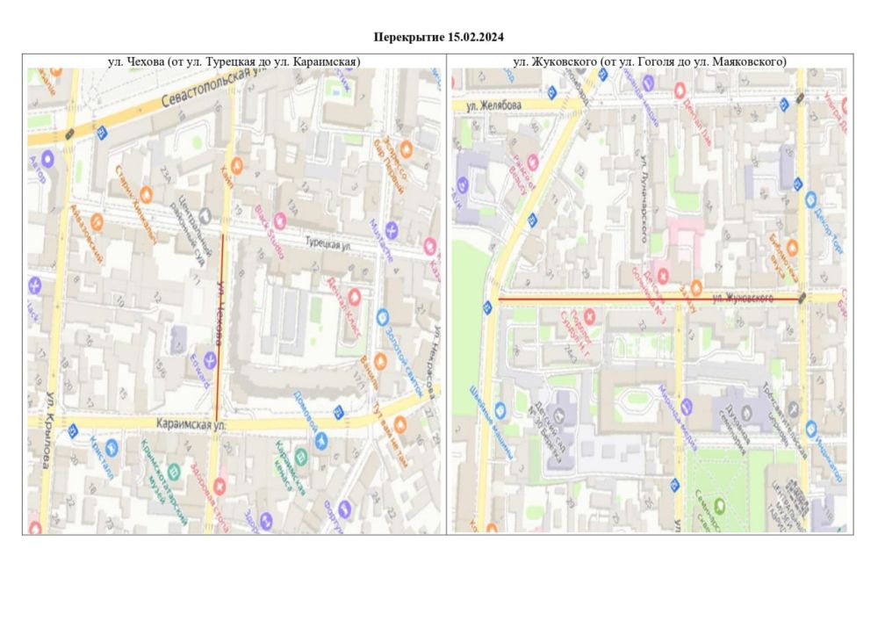Open the blue Швейные машины marker
The height and width of the screenshot is (621, 878).
501,409
